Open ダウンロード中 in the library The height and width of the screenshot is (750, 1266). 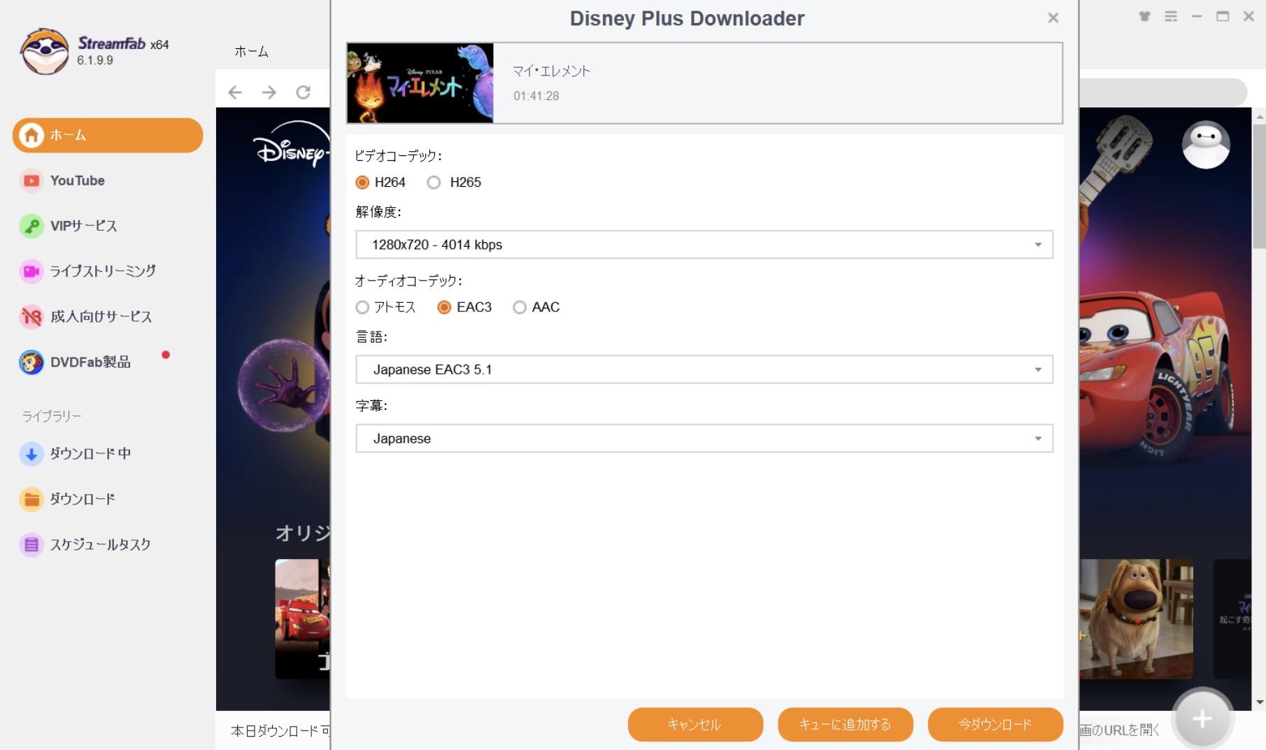tap(90, 454)
